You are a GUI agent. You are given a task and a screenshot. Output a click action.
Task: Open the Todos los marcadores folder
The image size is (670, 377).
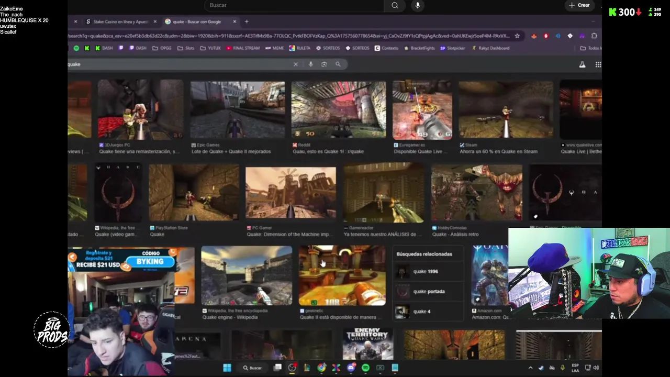590,48
